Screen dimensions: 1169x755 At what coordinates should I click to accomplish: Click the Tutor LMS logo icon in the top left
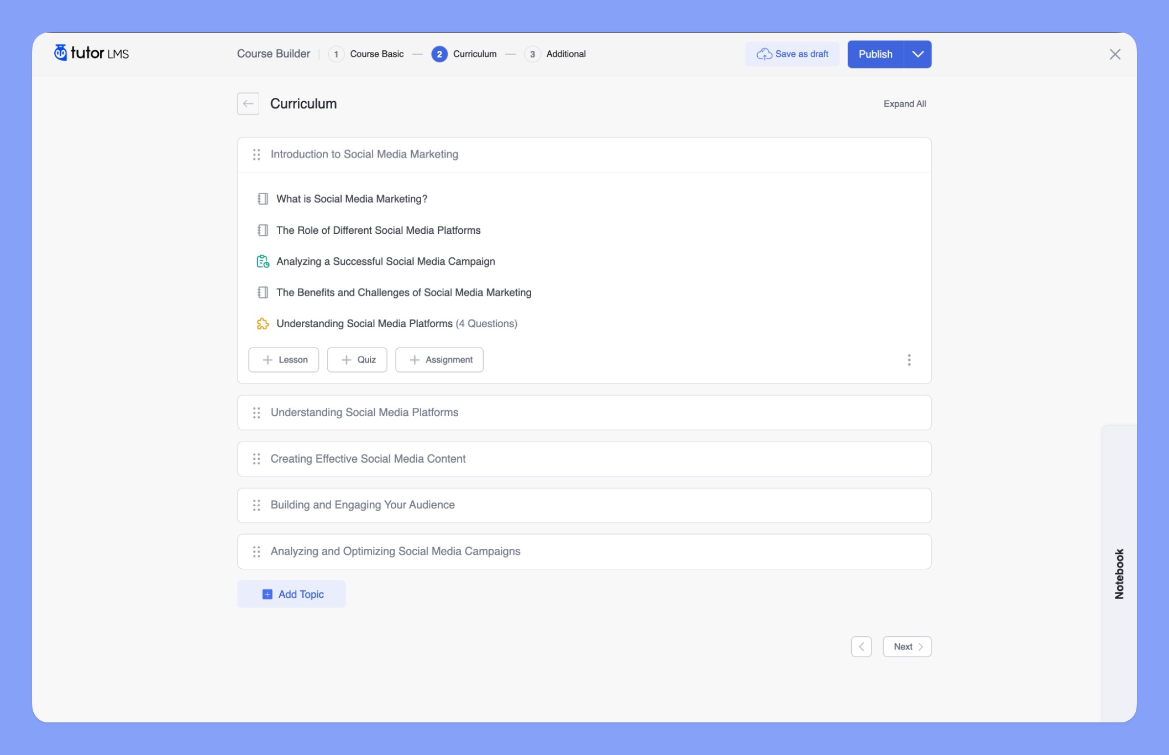[x=60, y=53]
